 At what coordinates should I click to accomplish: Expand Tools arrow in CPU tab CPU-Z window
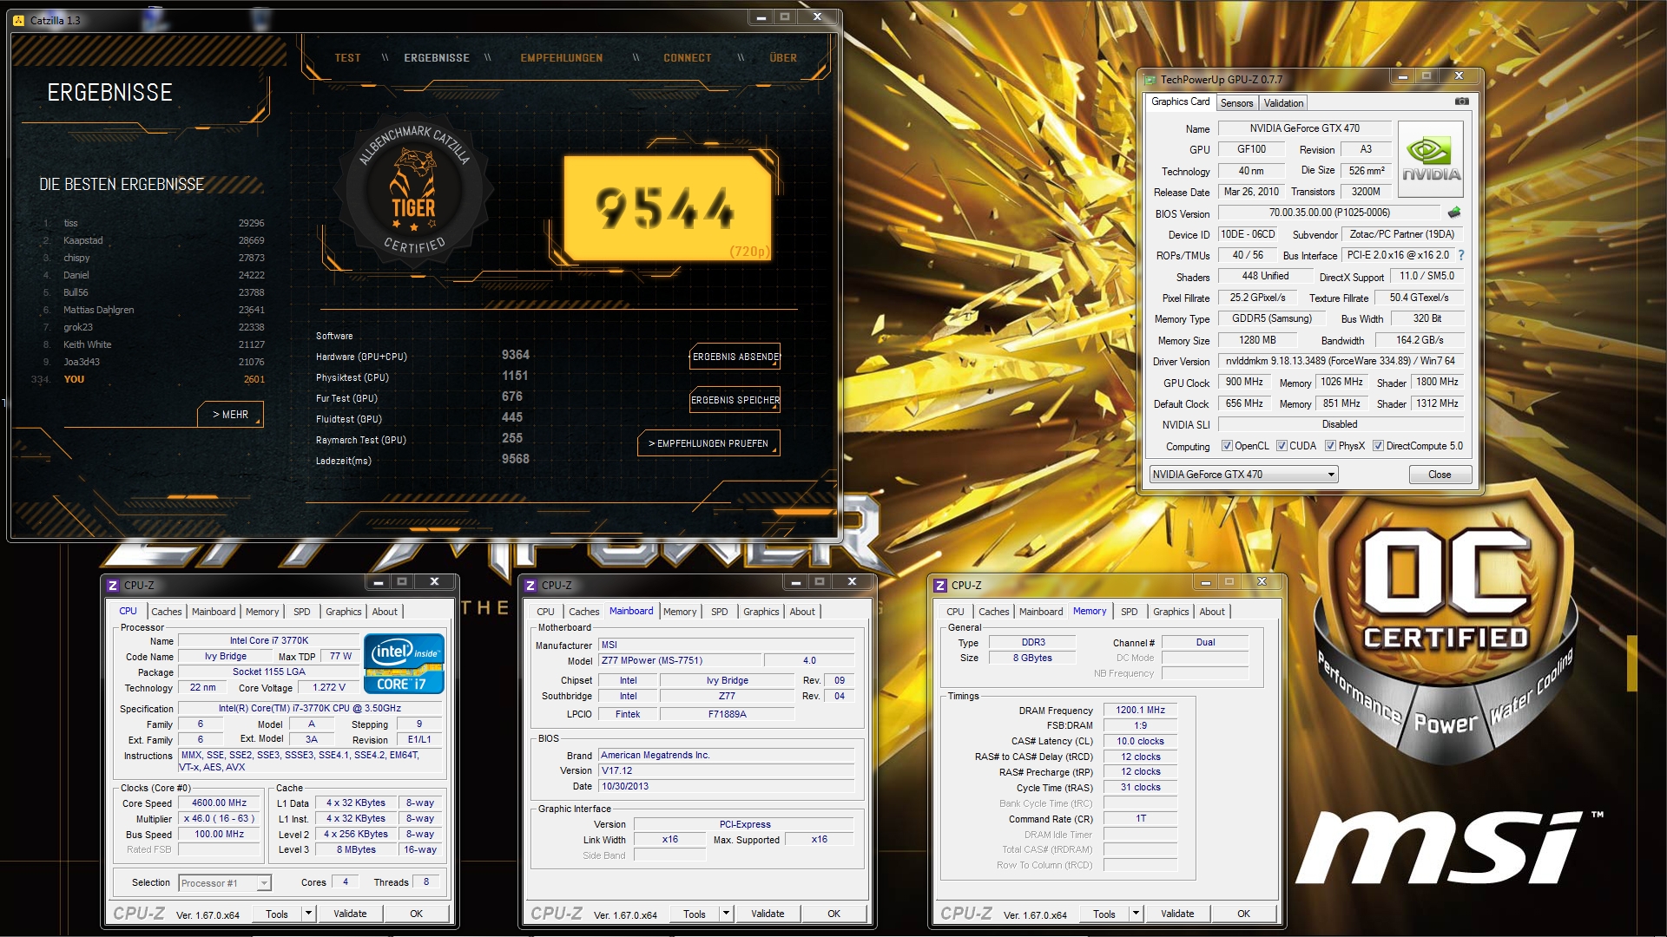[x=307, y=914]
